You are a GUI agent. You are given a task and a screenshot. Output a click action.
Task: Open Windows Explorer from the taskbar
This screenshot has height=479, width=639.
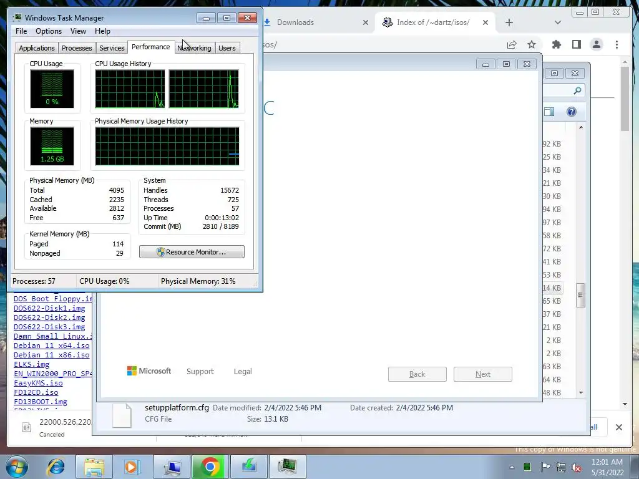(x=94, y=467)
